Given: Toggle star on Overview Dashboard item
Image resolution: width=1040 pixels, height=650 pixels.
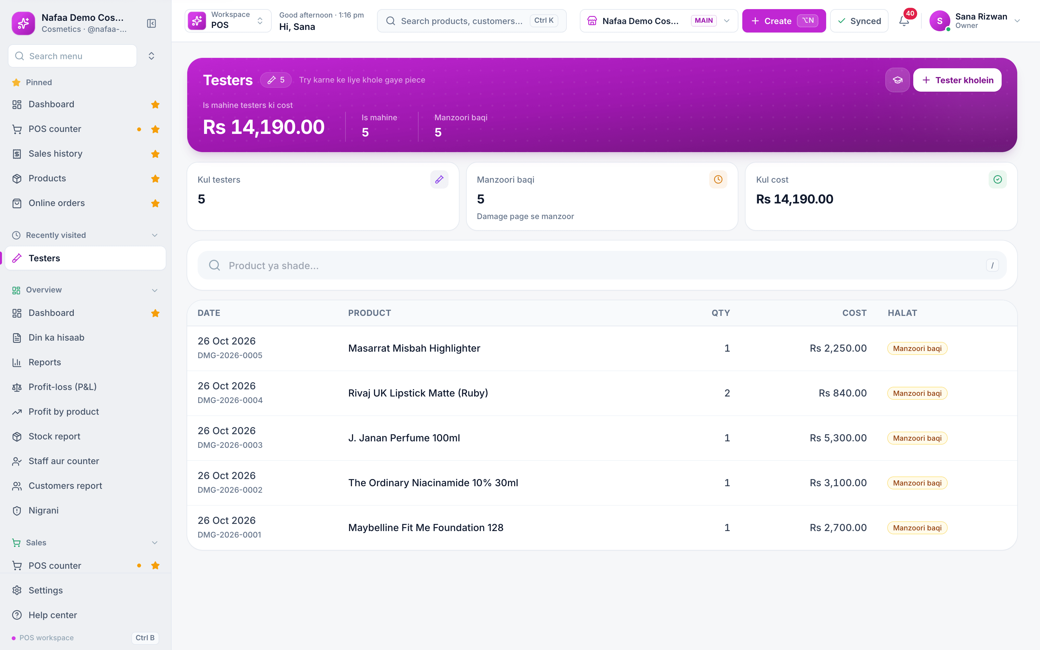Looking at the screenshot, I should coord(155,313).
